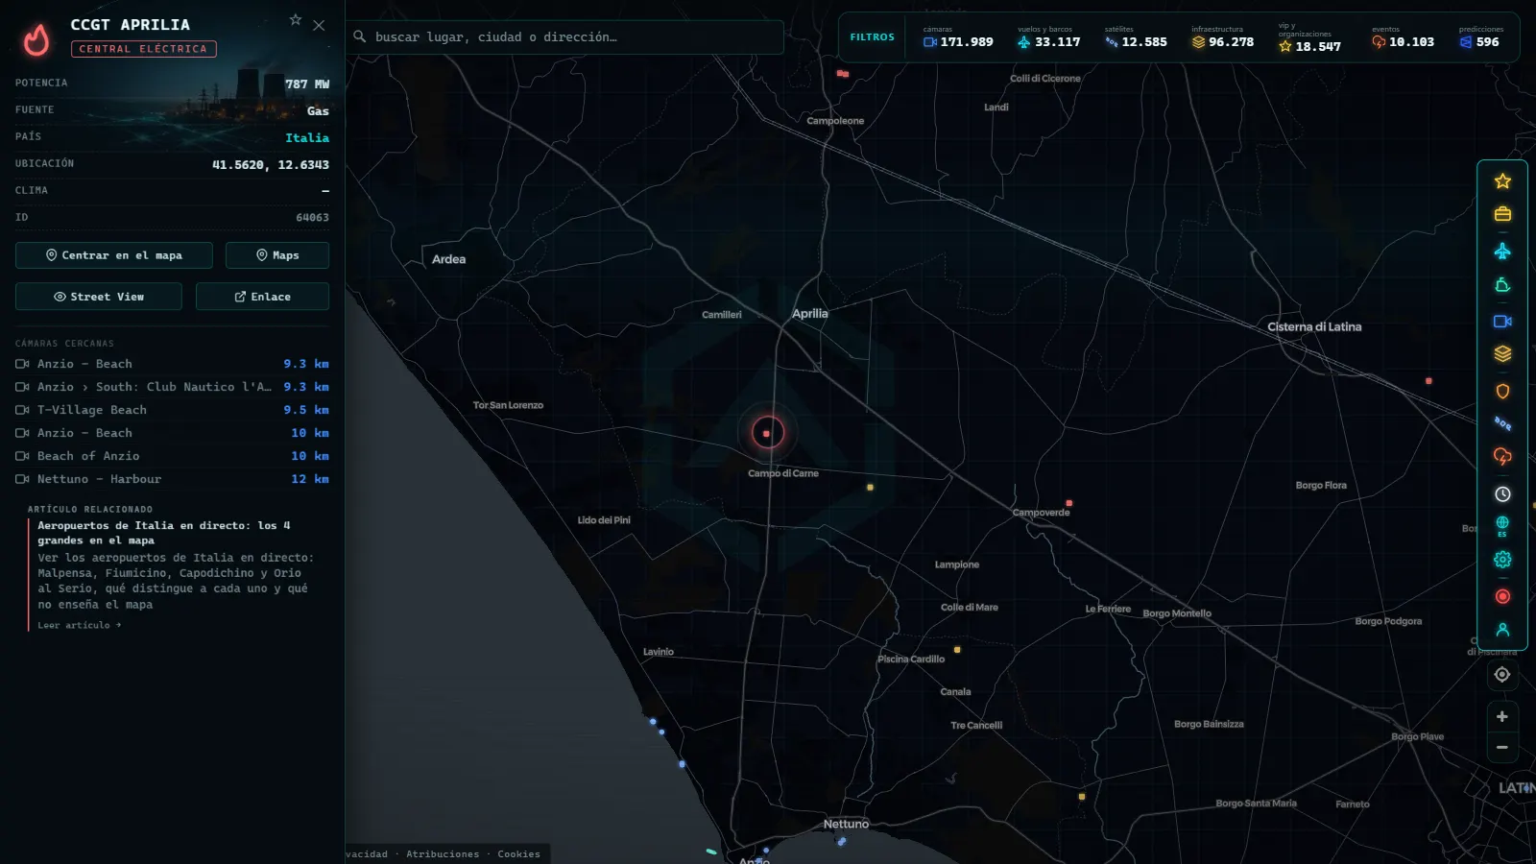
Task: Click the ID value 64063
Action: (x=312, y=218)
